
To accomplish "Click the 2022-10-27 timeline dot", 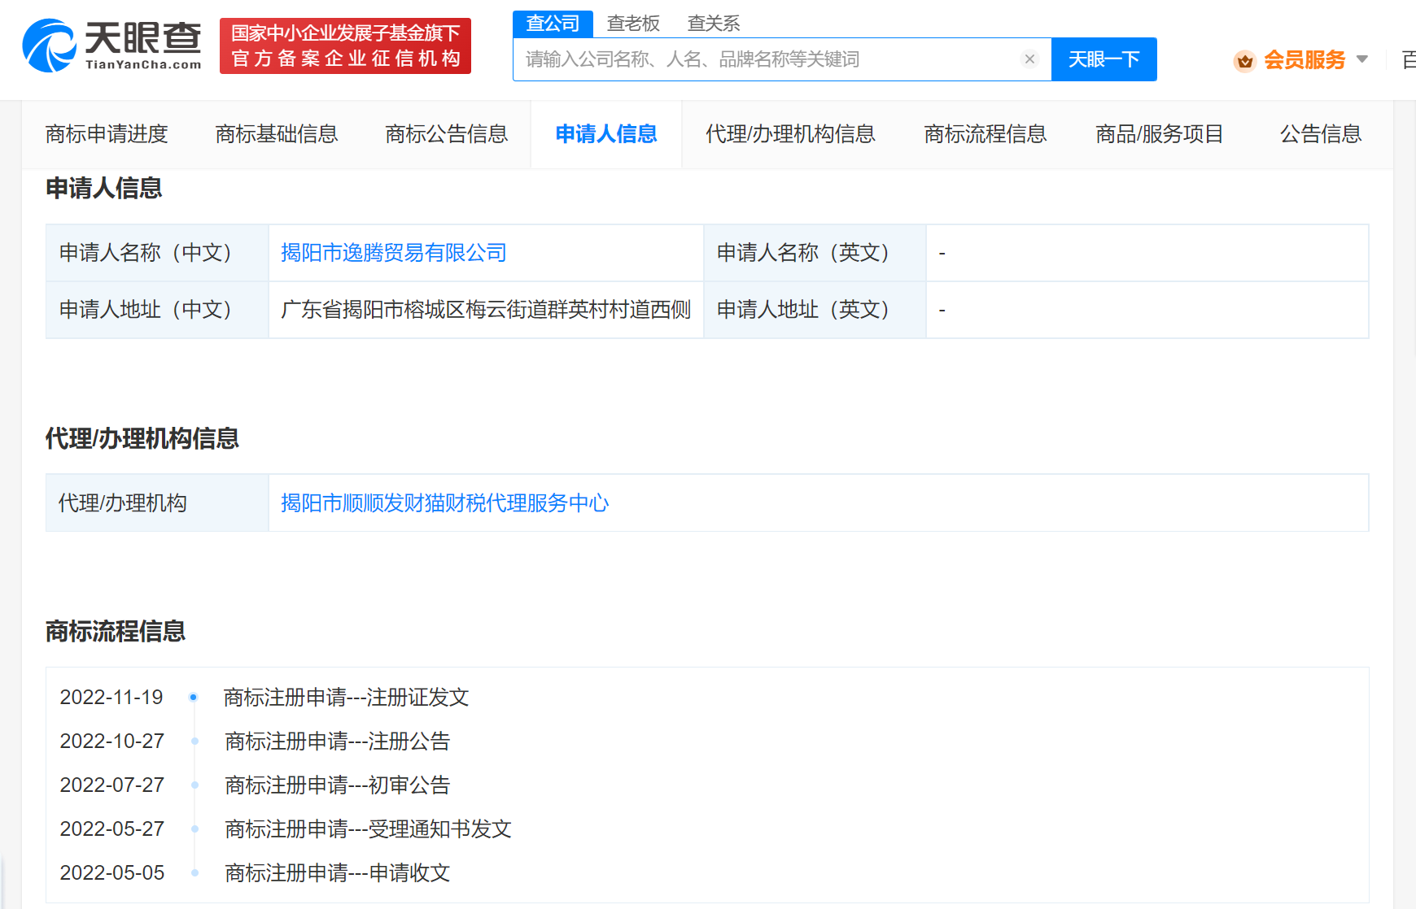I will (194, 741).
